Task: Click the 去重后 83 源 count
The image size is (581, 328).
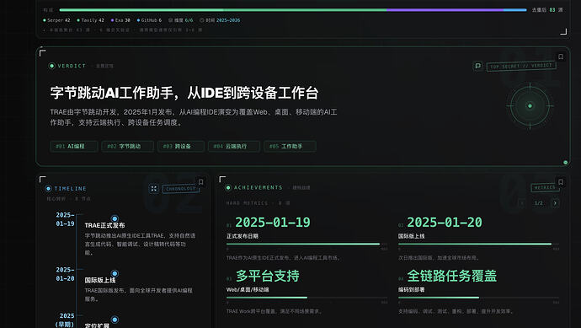Action: (547, 10)
